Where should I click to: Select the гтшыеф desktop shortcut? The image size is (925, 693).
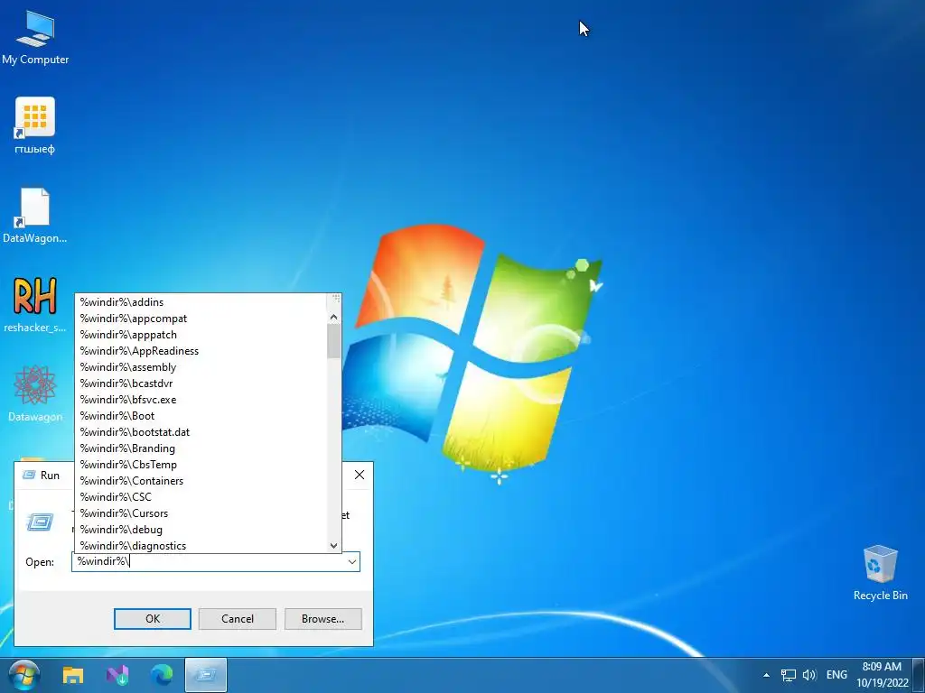tap(35, 126)
